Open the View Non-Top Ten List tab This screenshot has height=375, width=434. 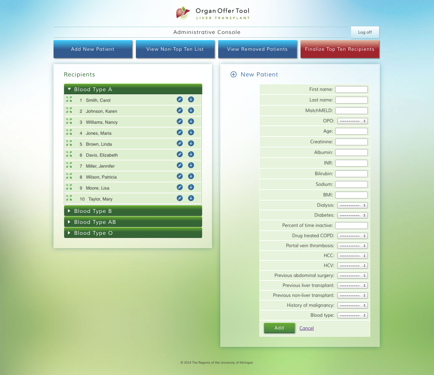(x=175, y=49)
